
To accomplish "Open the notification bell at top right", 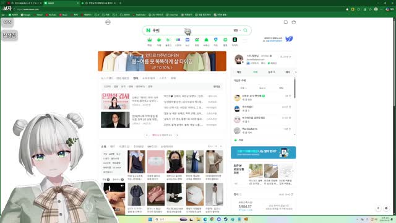I will (x=286, y=22).
